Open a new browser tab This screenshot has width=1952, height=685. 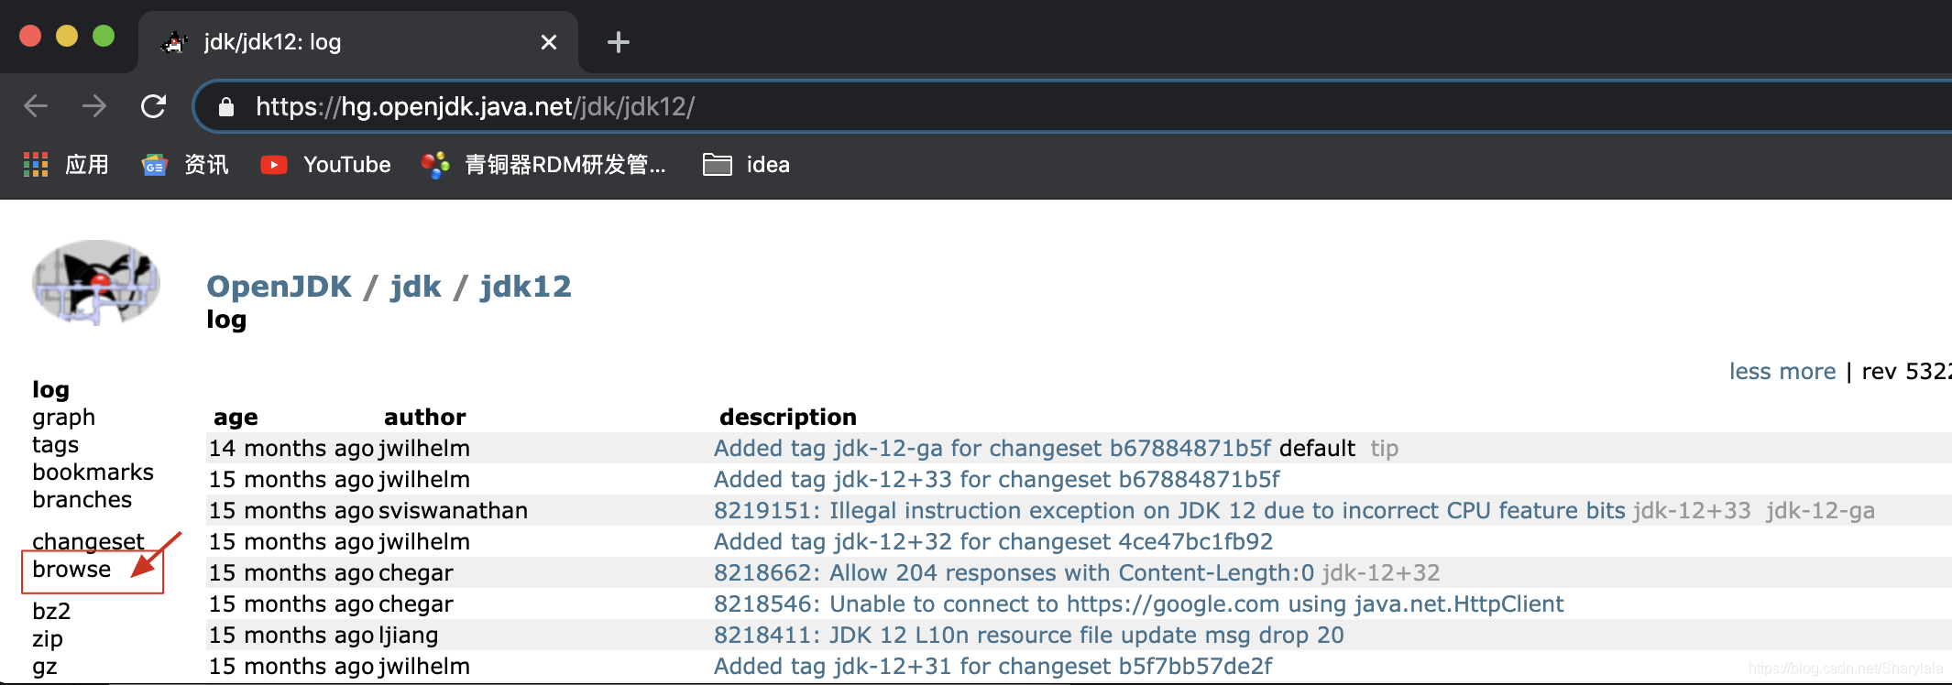pos(619,42)
